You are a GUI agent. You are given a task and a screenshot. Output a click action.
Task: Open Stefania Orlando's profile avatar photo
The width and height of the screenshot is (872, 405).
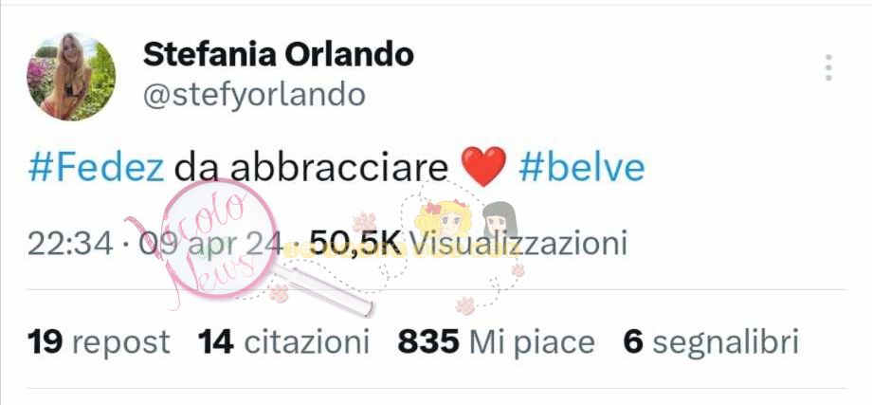[71, 77]
